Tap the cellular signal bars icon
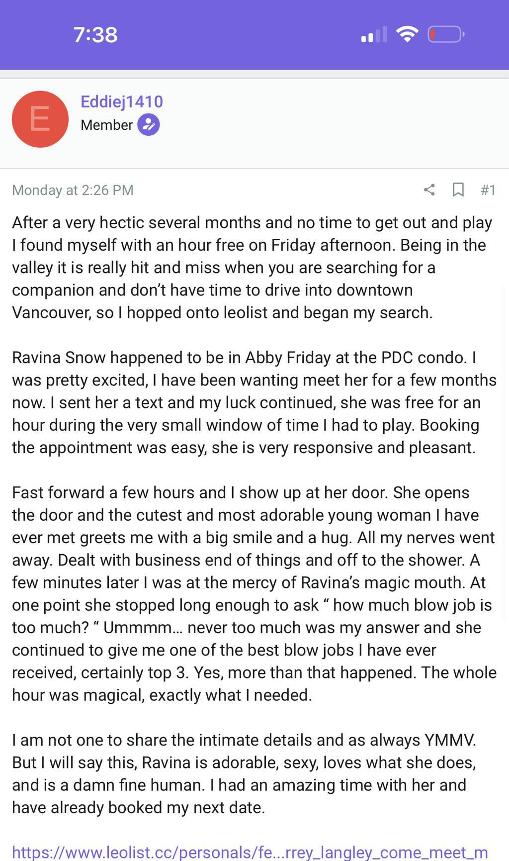 coord(374,35)
